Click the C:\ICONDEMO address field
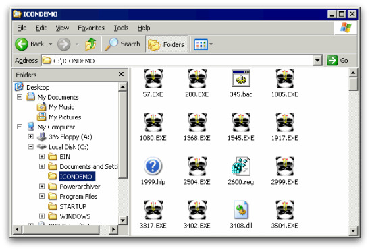The height and width of the screenshot is (250, 370). 178,61
